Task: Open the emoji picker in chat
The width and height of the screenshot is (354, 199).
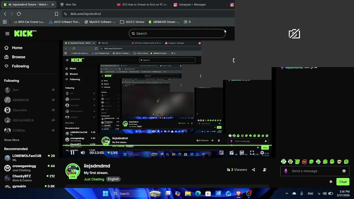Action: 344,171
